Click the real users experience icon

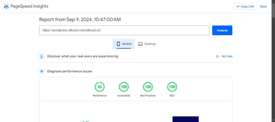[42, 56]
